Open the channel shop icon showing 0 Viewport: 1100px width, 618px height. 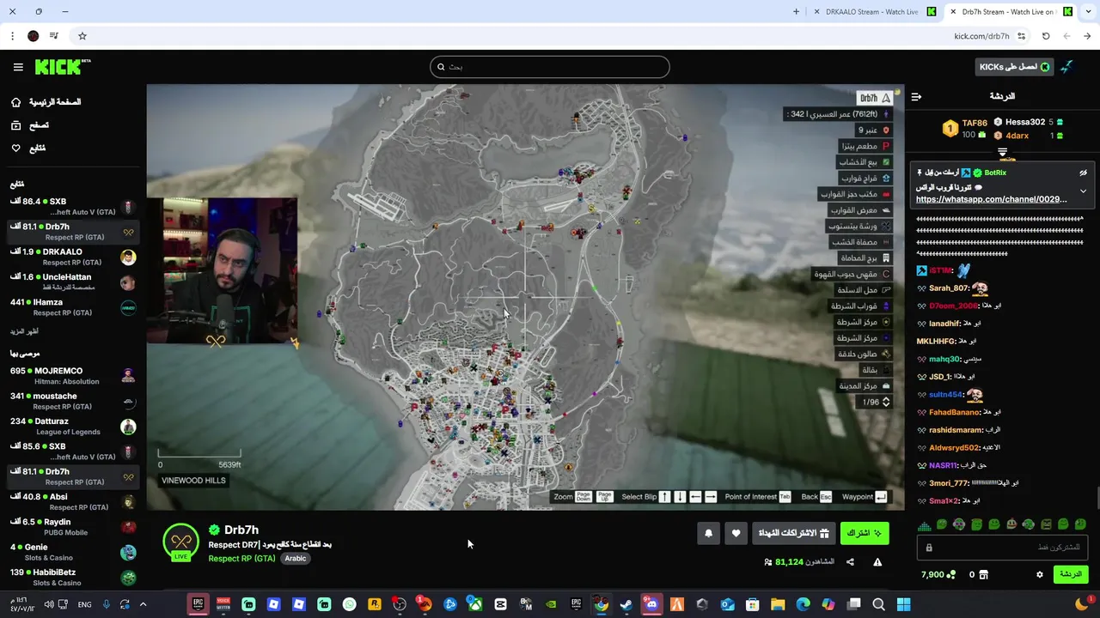coord(979,574)
